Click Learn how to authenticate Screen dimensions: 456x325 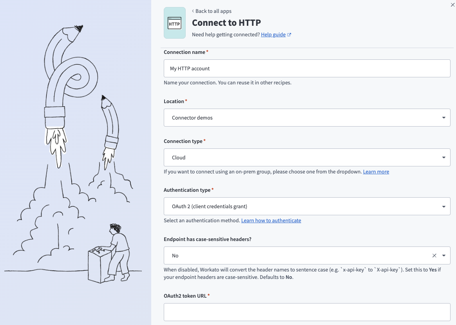tap(271, 220)
